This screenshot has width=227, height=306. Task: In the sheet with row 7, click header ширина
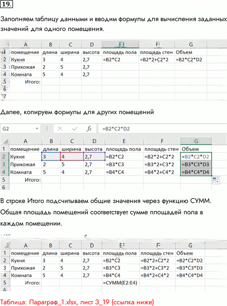point(70,52)
